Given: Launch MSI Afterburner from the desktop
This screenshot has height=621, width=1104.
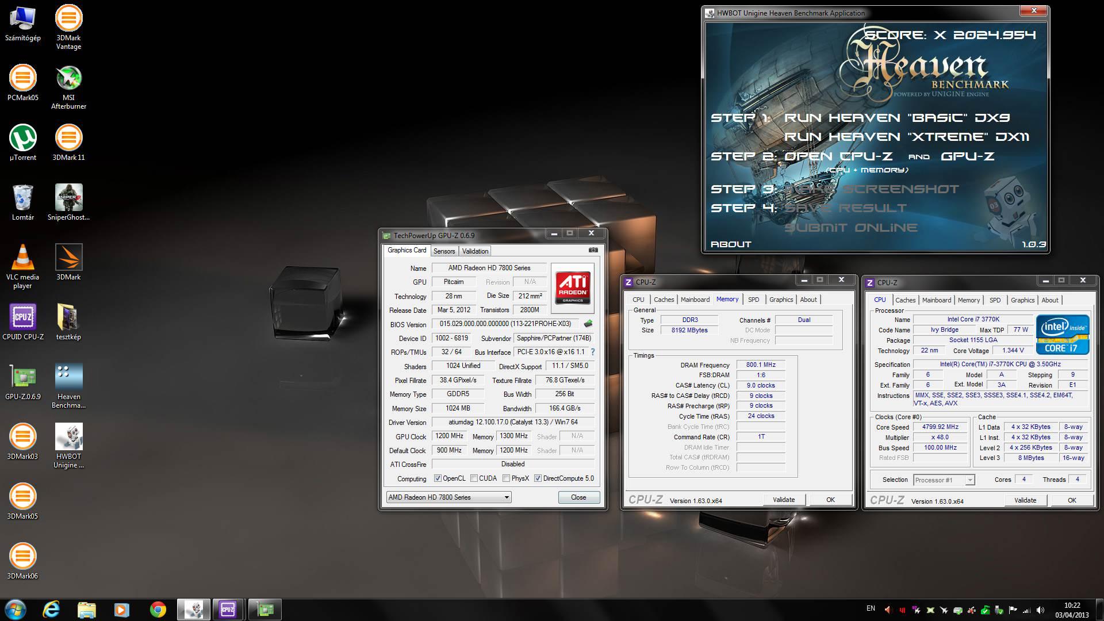Looking at the screenshot, I should pyautogui.click(x=68, y=87).
